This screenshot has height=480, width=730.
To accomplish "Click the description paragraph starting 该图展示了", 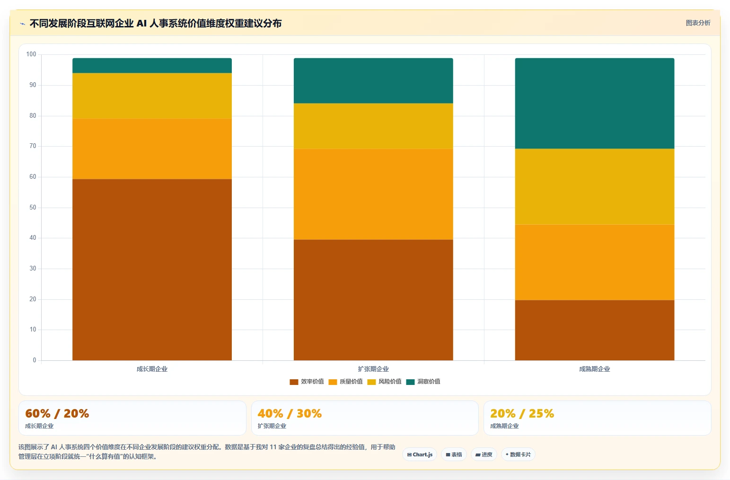I will (207, 452).
